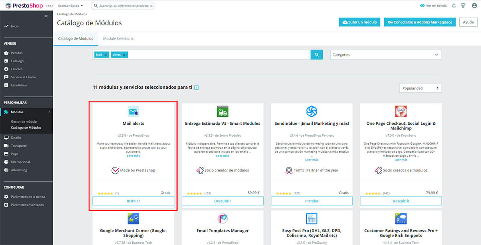Click Conectarse a Addons Marketplace button
The image size is (481, 245).
pyautogui.click(x=420, y=22)
